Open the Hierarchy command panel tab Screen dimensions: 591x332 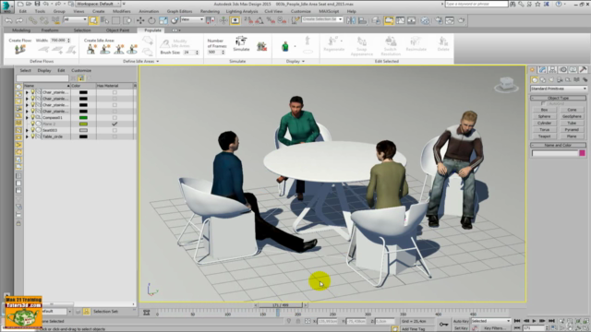(x=552, y=70)
